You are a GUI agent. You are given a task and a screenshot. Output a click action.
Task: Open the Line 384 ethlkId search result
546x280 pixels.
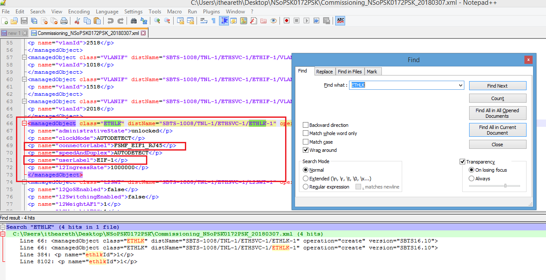click(x=78, y=255)
